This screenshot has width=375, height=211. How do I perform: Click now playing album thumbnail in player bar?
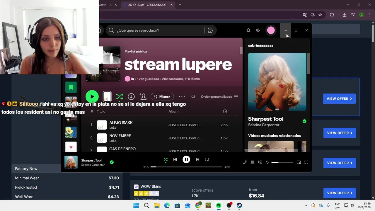click(x=71, y=162)
